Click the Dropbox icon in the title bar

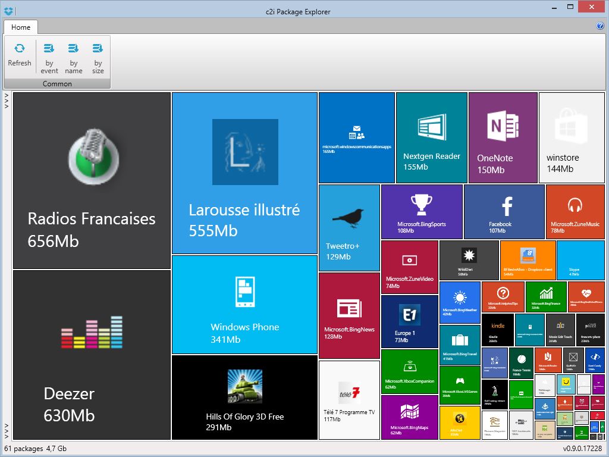[x=8, y=11]
